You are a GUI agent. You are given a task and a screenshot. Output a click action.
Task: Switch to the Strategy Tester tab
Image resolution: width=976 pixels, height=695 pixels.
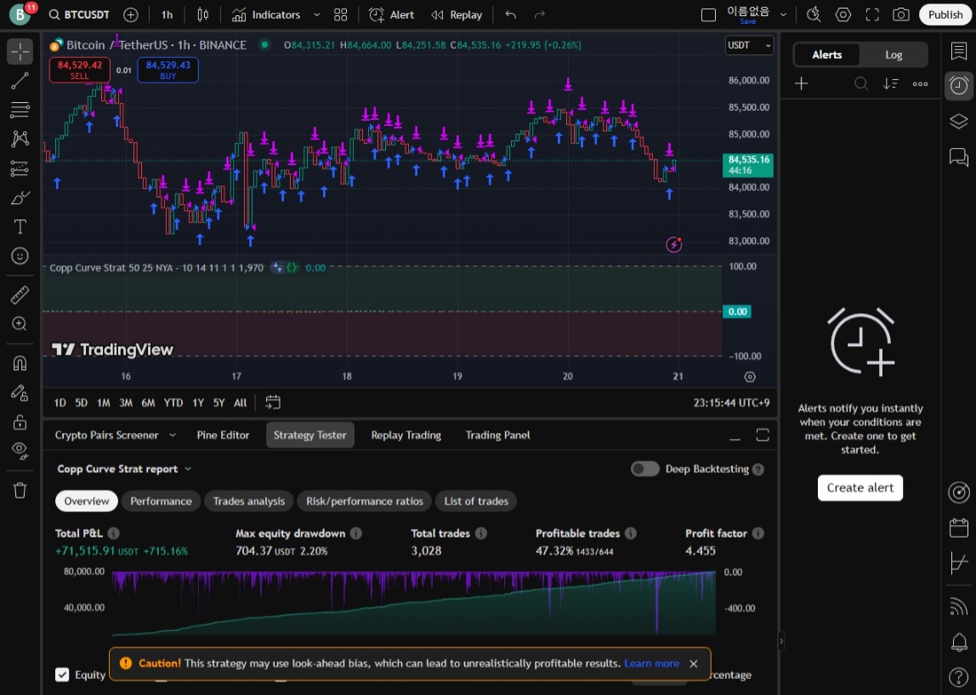pos(310,436)
